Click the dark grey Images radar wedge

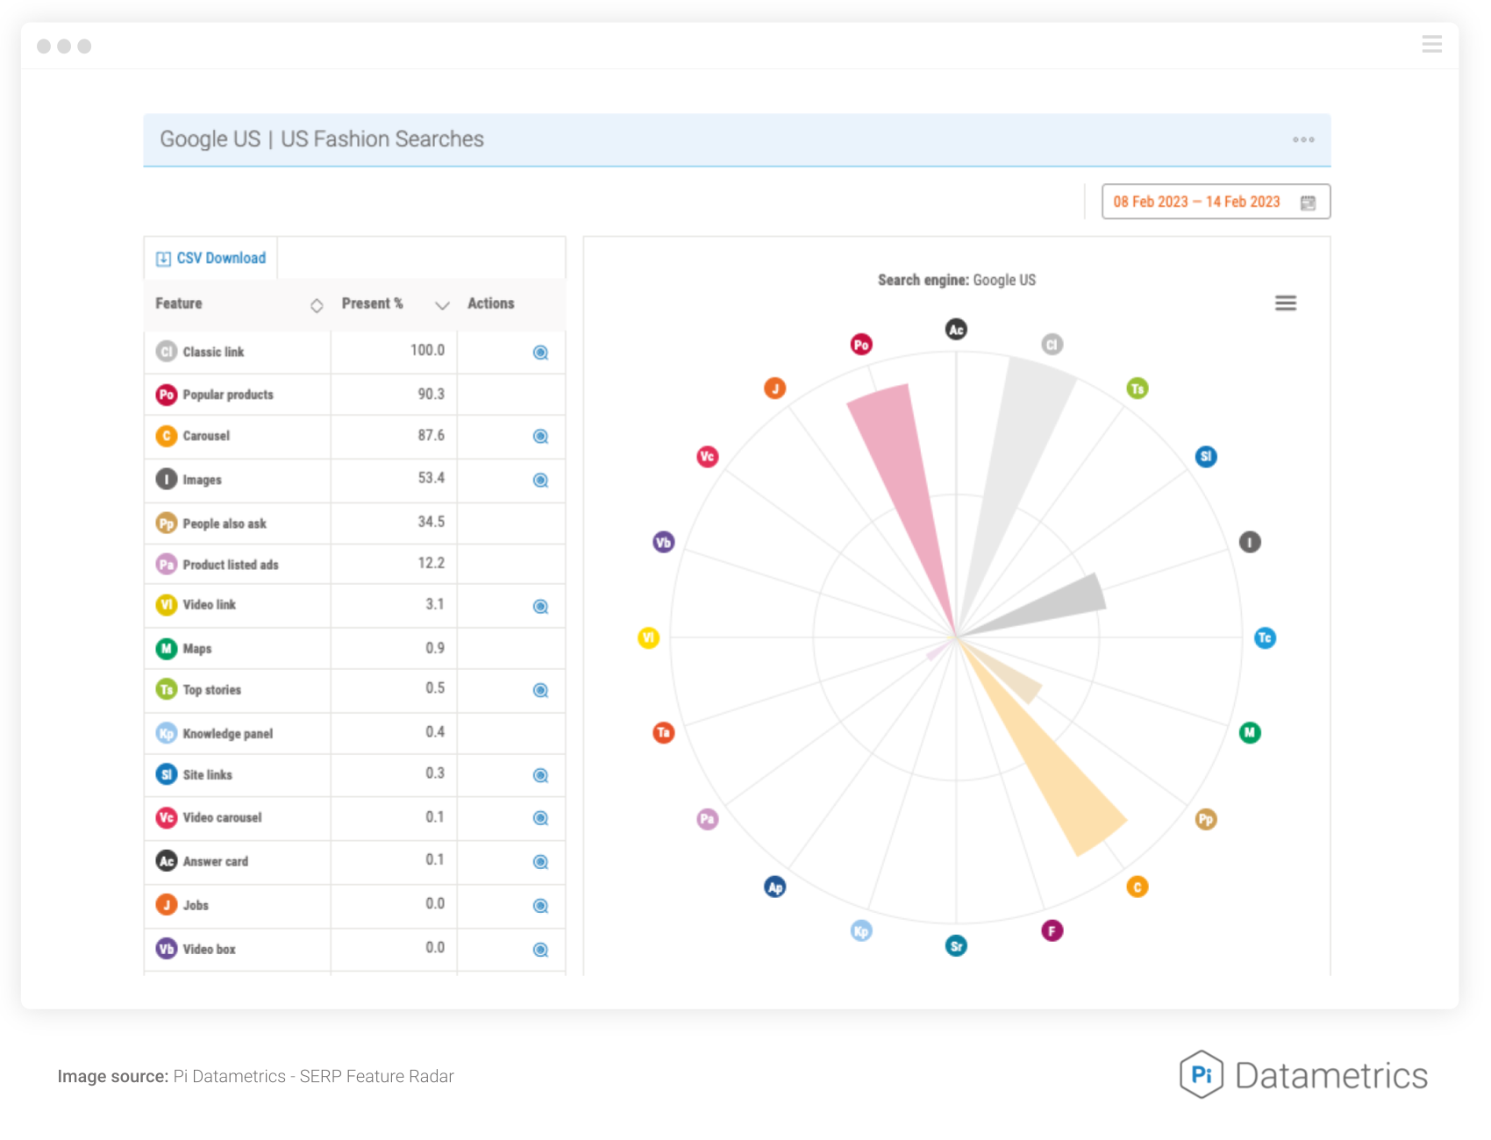coord(1052,607)
